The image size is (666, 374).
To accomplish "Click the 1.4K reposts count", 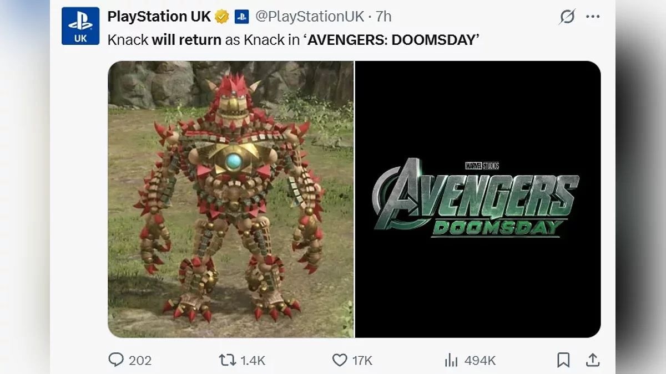I will coord(253,360).
